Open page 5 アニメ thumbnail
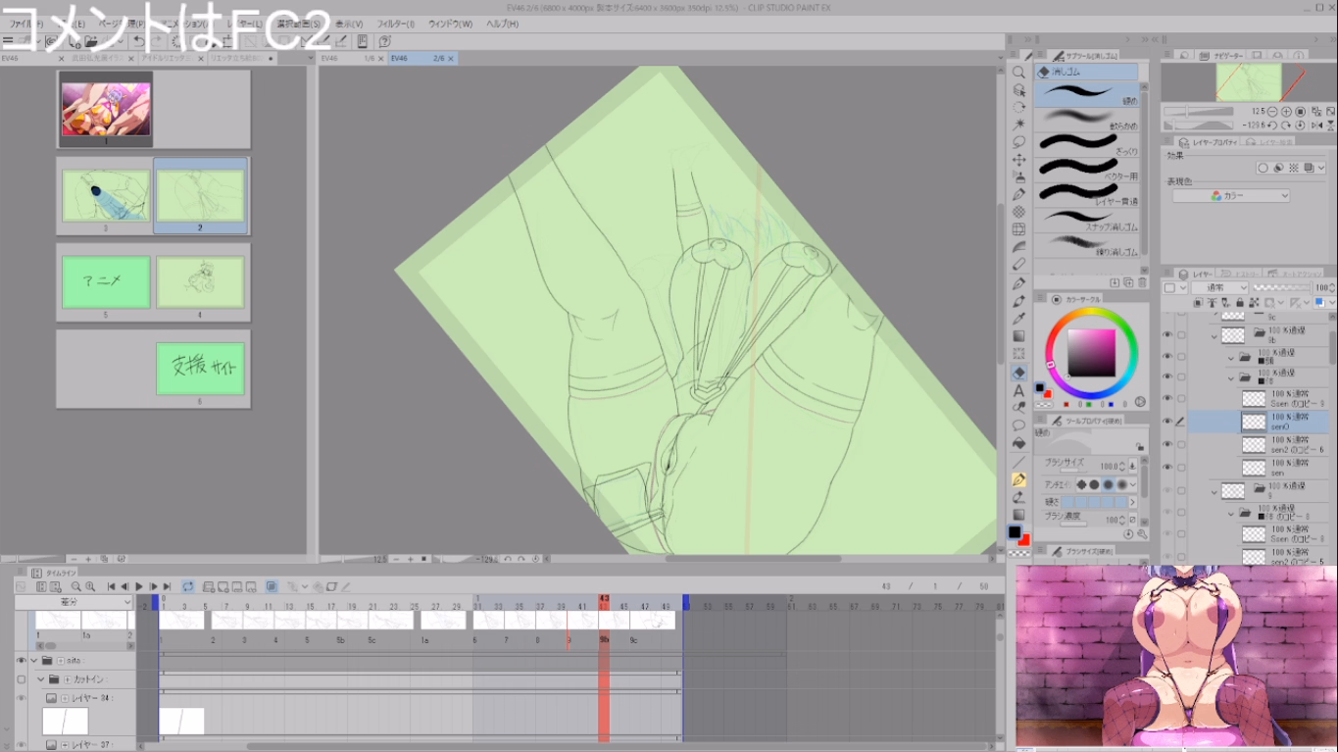1338x752 pixels. tap(106, 282)
